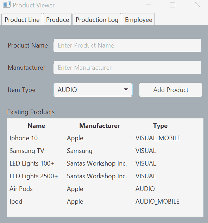Click the Apple cell in Air Pods row

point(75,189)
